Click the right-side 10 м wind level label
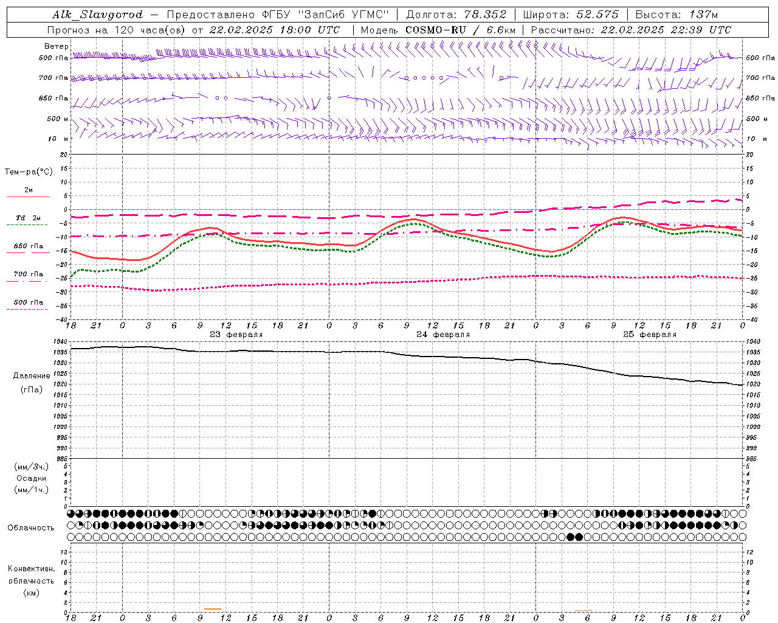This screenshot has width=778, height=623. (x=757, y=139)
